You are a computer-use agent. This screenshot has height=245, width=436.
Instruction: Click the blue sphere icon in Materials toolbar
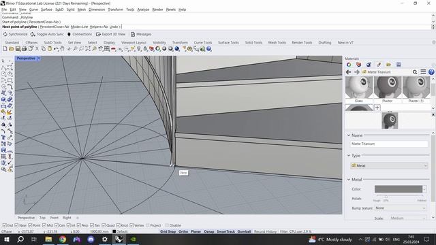[x=369, y=65]
